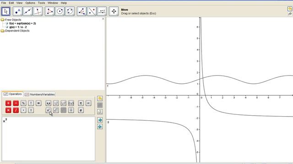This screenshot has height=164, width=293.
Task: Expand the Dependent Objects folder
Action: (x=2, y=31)
